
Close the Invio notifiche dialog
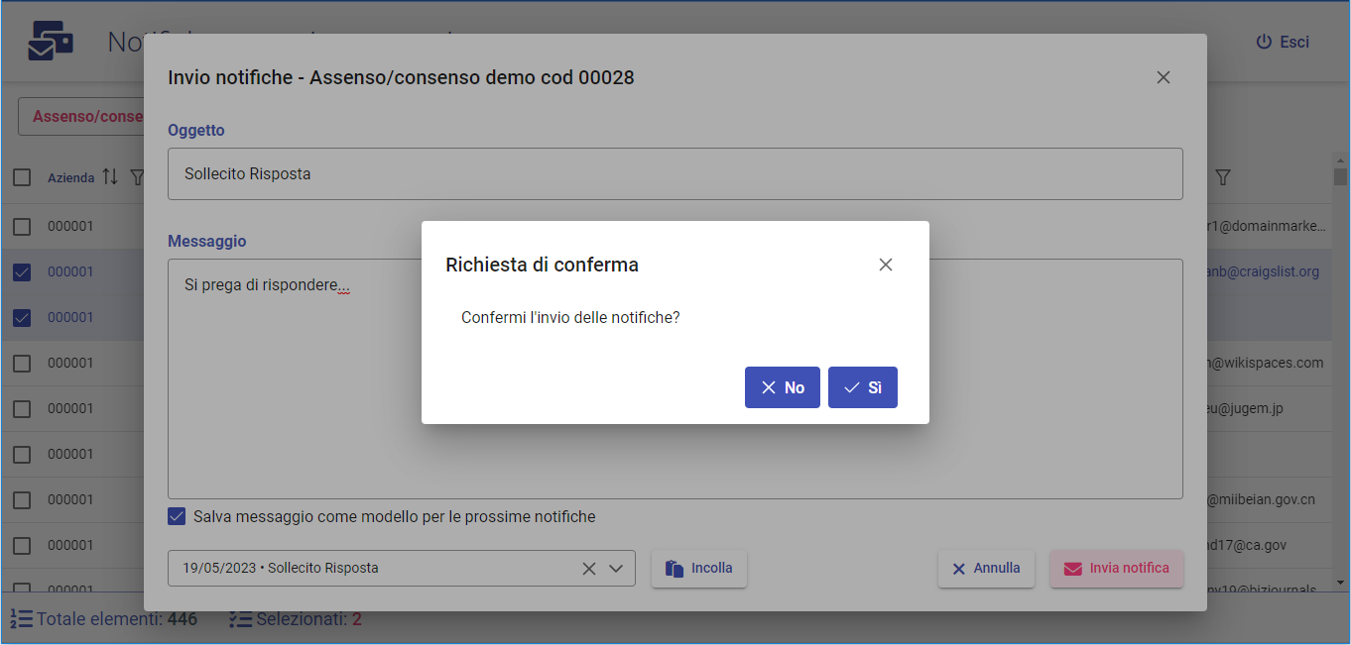click(x=1164, y=77)
